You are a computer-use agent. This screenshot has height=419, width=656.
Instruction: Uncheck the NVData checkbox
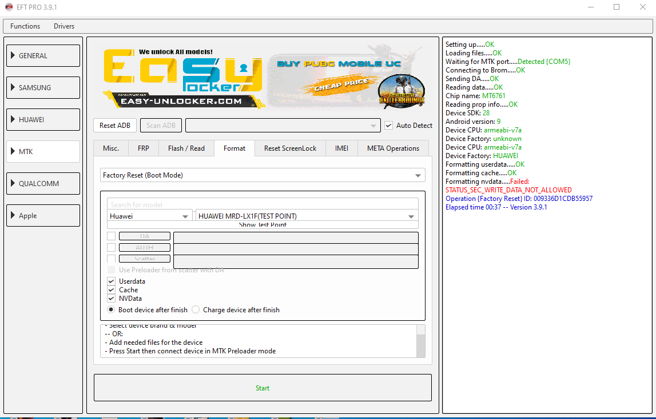tap(112, 299)
